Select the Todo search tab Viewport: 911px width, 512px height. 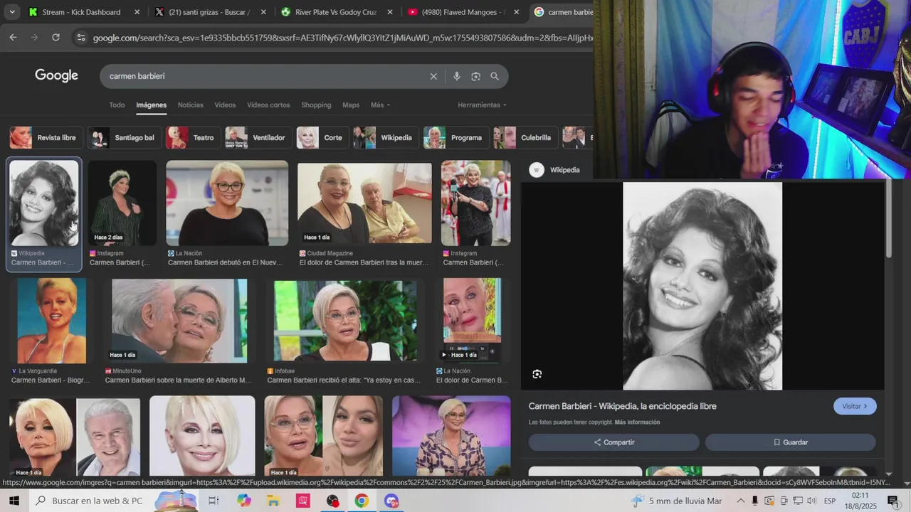coord(117,105)
